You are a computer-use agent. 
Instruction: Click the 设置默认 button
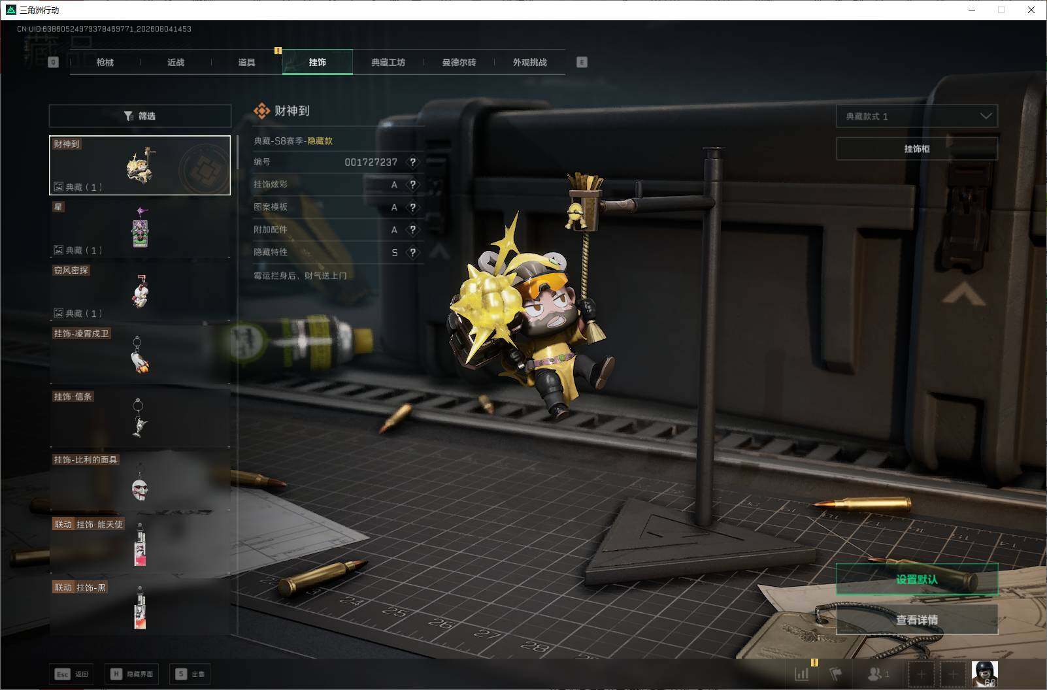917,580
